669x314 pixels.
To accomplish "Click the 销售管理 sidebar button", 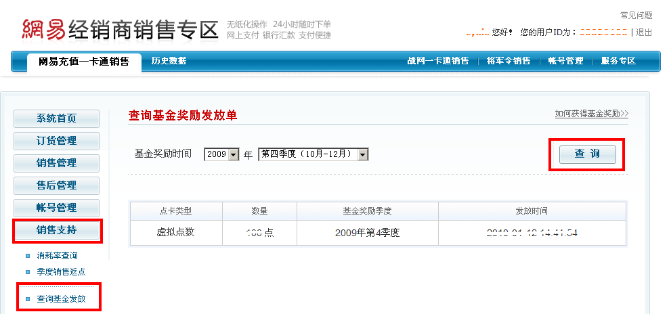I will tap(56, 163).
